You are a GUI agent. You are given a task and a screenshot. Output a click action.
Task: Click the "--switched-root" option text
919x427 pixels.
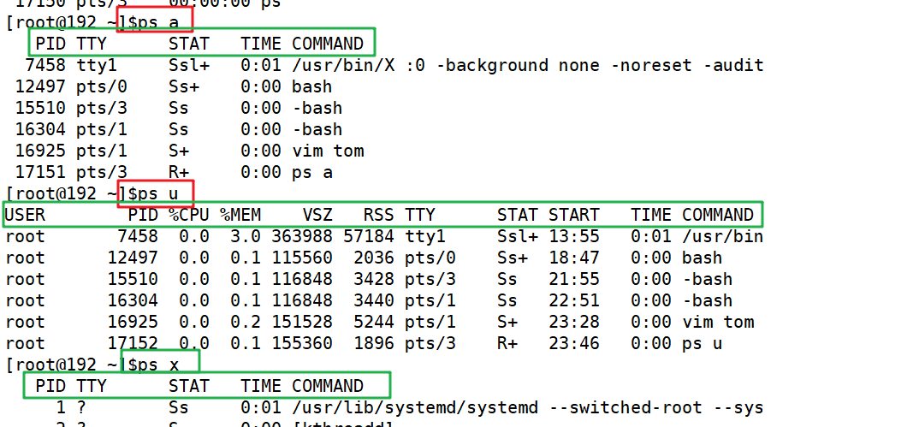(626, 407)
